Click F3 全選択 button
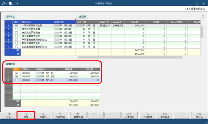Screen dimensions: 208x124 (43, 115)
